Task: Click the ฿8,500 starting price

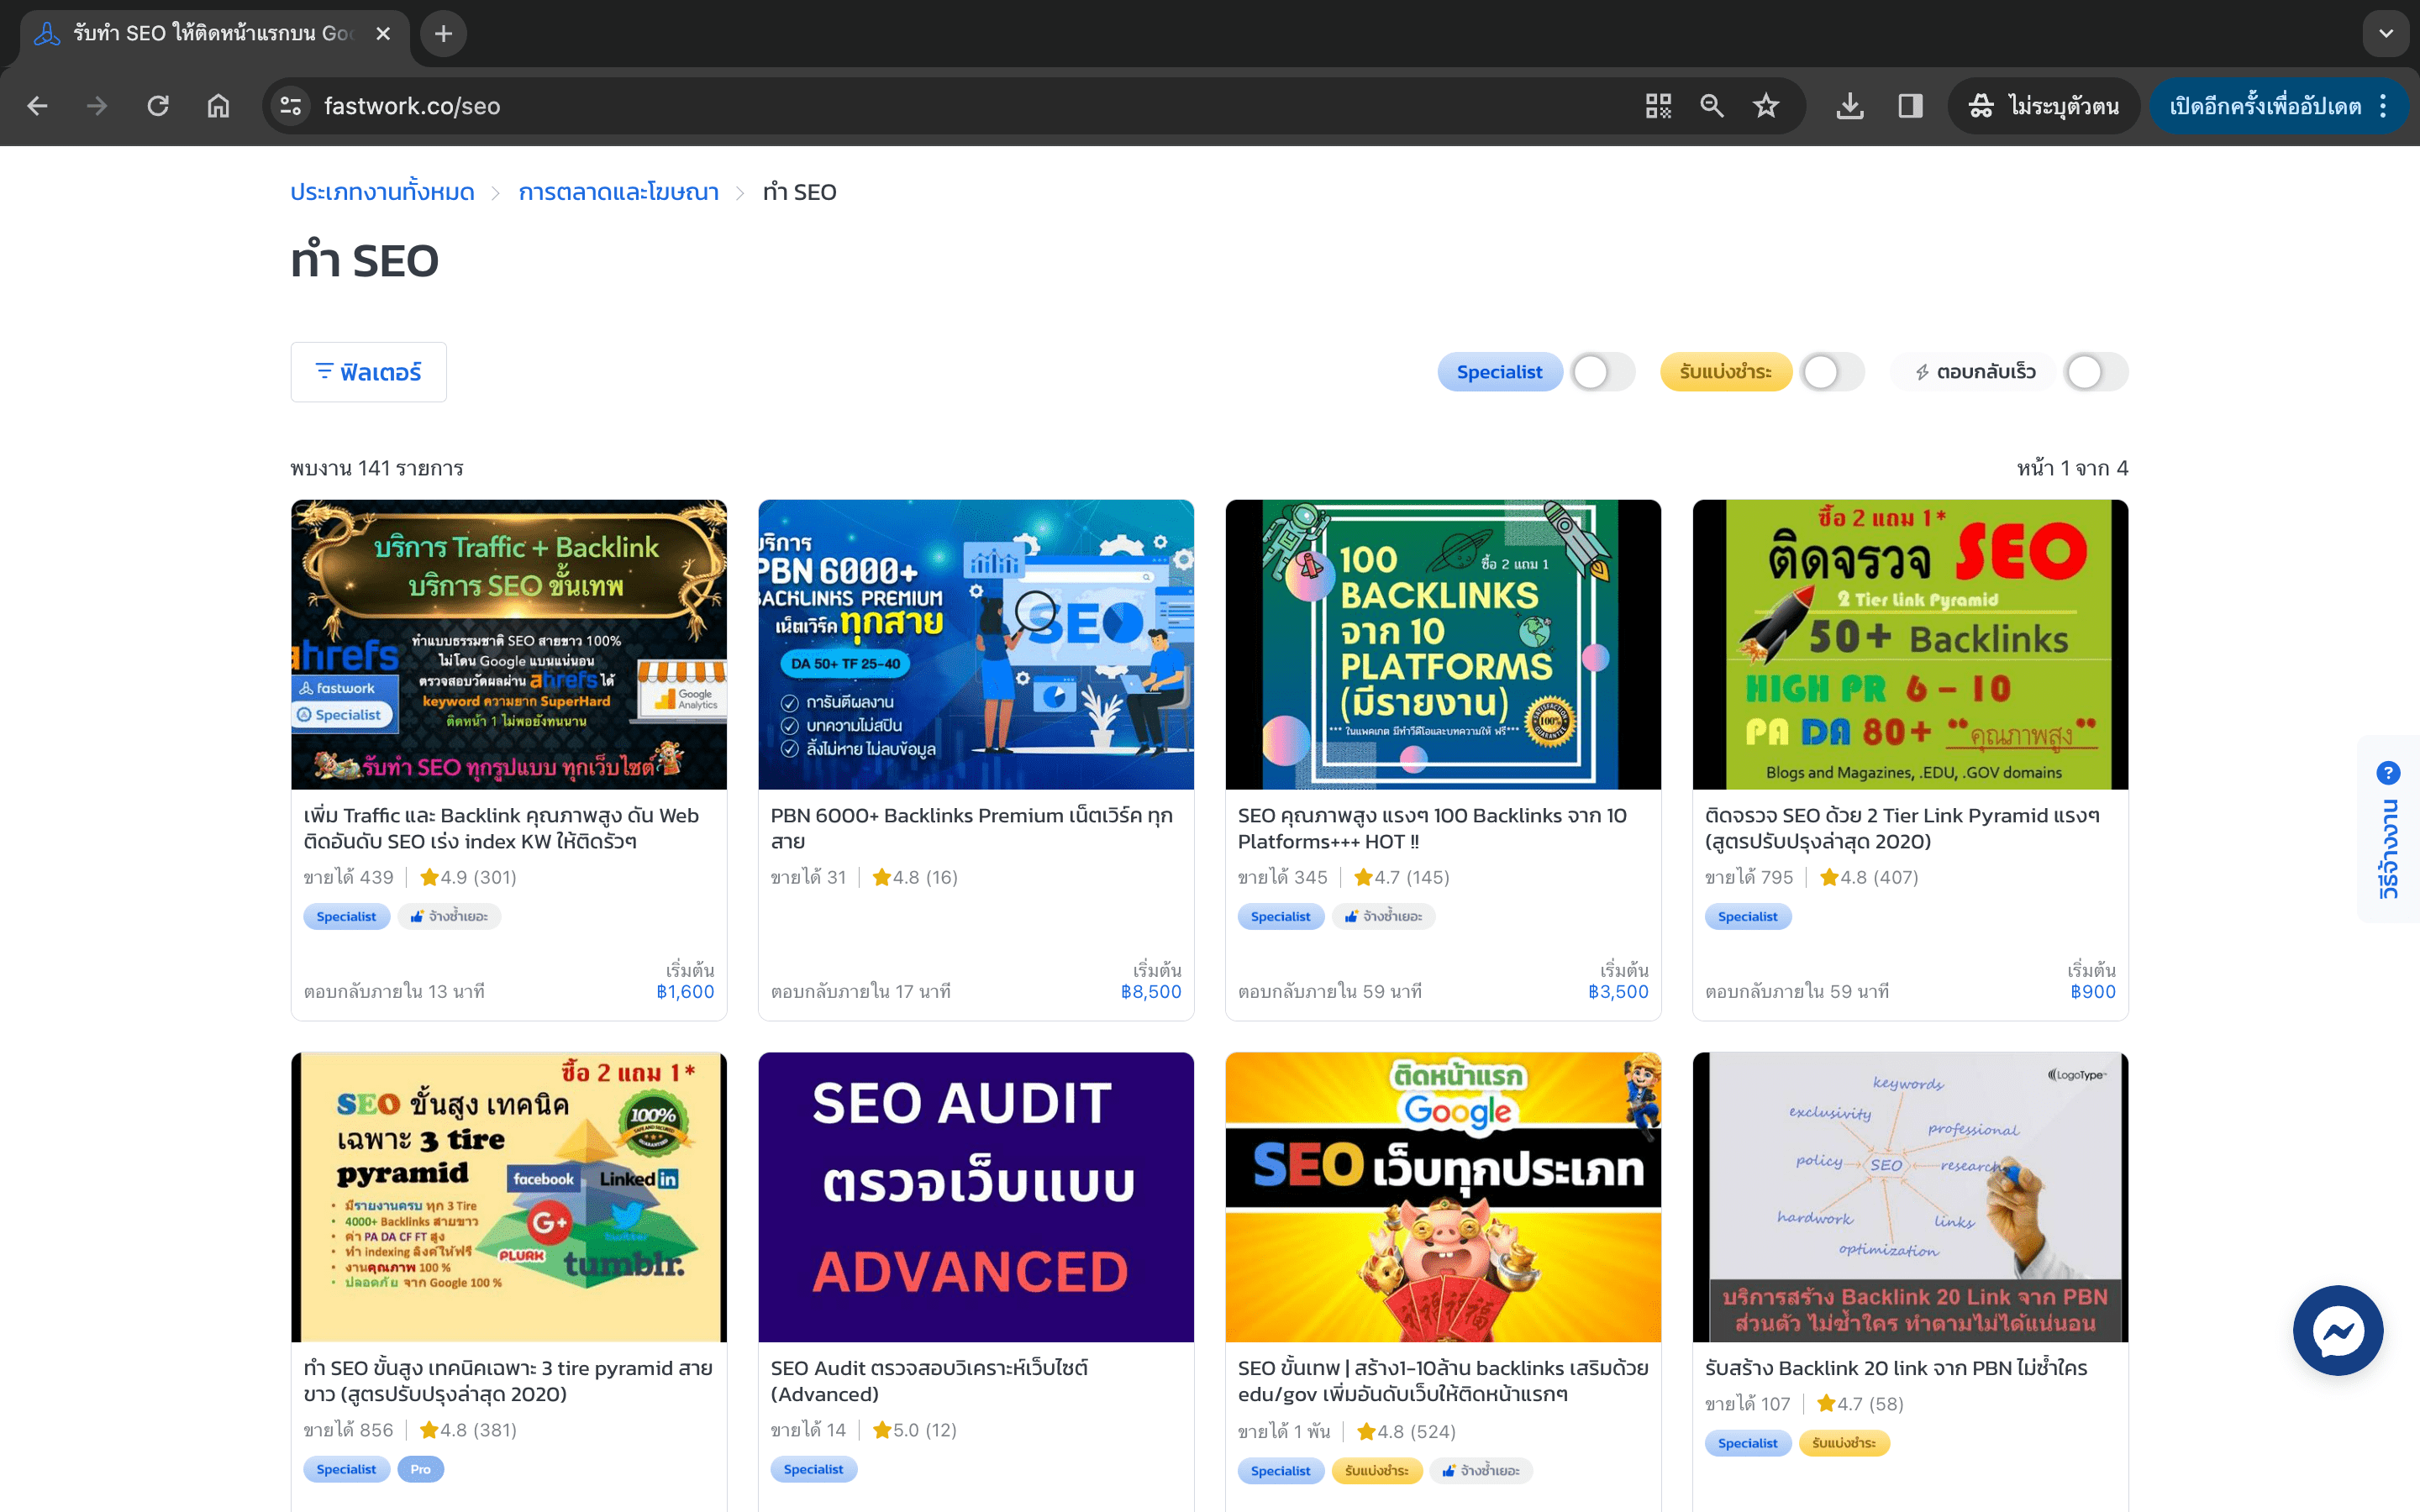Action: (1151, 991)
